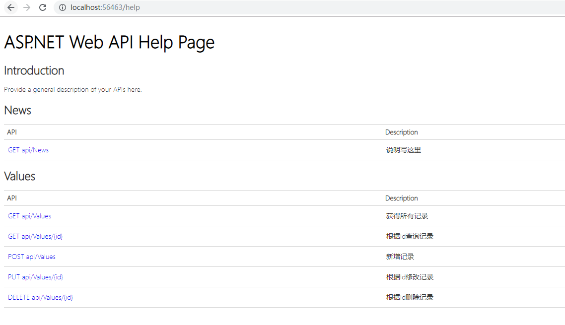View site information icon in address bar

63,7
